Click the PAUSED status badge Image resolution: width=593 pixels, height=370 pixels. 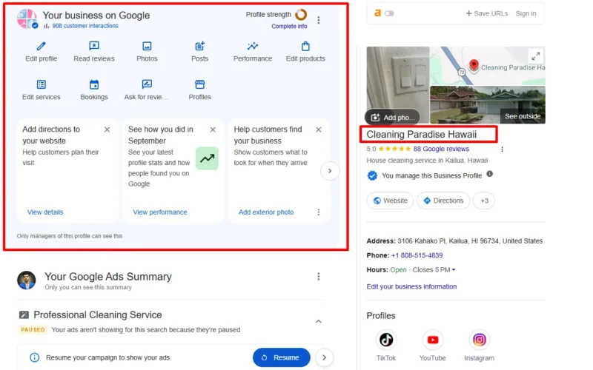33,329
